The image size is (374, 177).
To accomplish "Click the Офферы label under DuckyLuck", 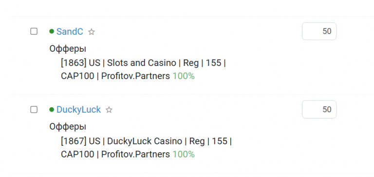I will (68, 127).
